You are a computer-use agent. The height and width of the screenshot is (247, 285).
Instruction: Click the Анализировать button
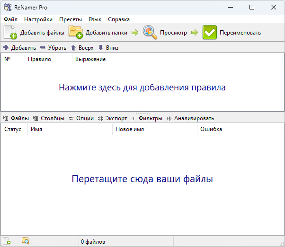pyautogui.click(x=190, y=118)
